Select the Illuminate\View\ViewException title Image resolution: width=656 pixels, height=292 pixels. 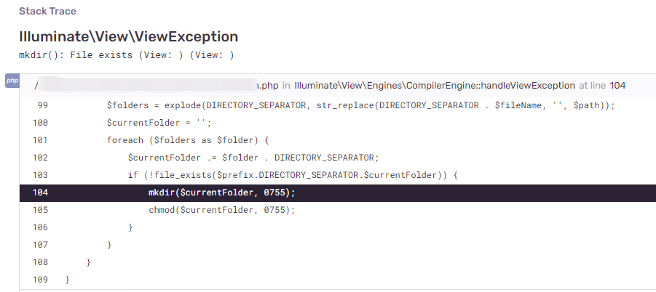point(128,36)
